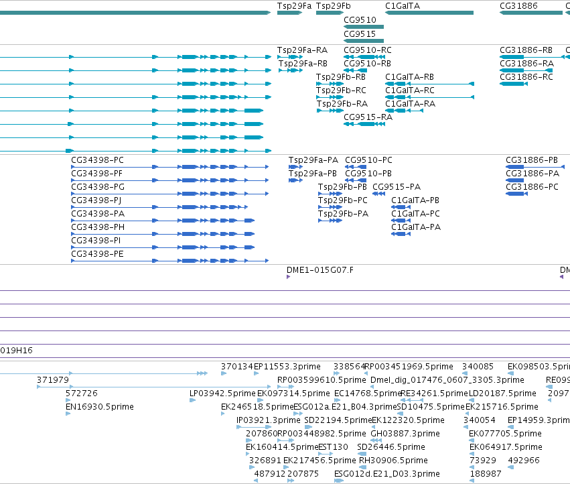Screen dimensions: 570x484
Task: Select EST IP03921.3prime
Action: [269, 421]
